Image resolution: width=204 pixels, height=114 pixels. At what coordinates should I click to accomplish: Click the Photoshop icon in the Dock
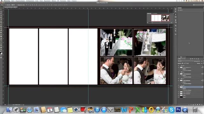pos(178,110)
